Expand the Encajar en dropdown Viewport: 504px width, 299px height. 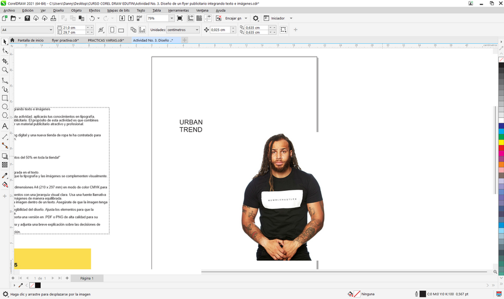pos(246,19)
